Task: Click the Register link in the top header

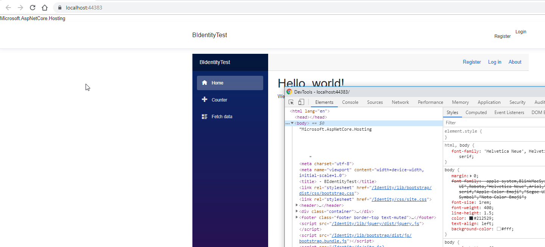Action: click(502, 36)
